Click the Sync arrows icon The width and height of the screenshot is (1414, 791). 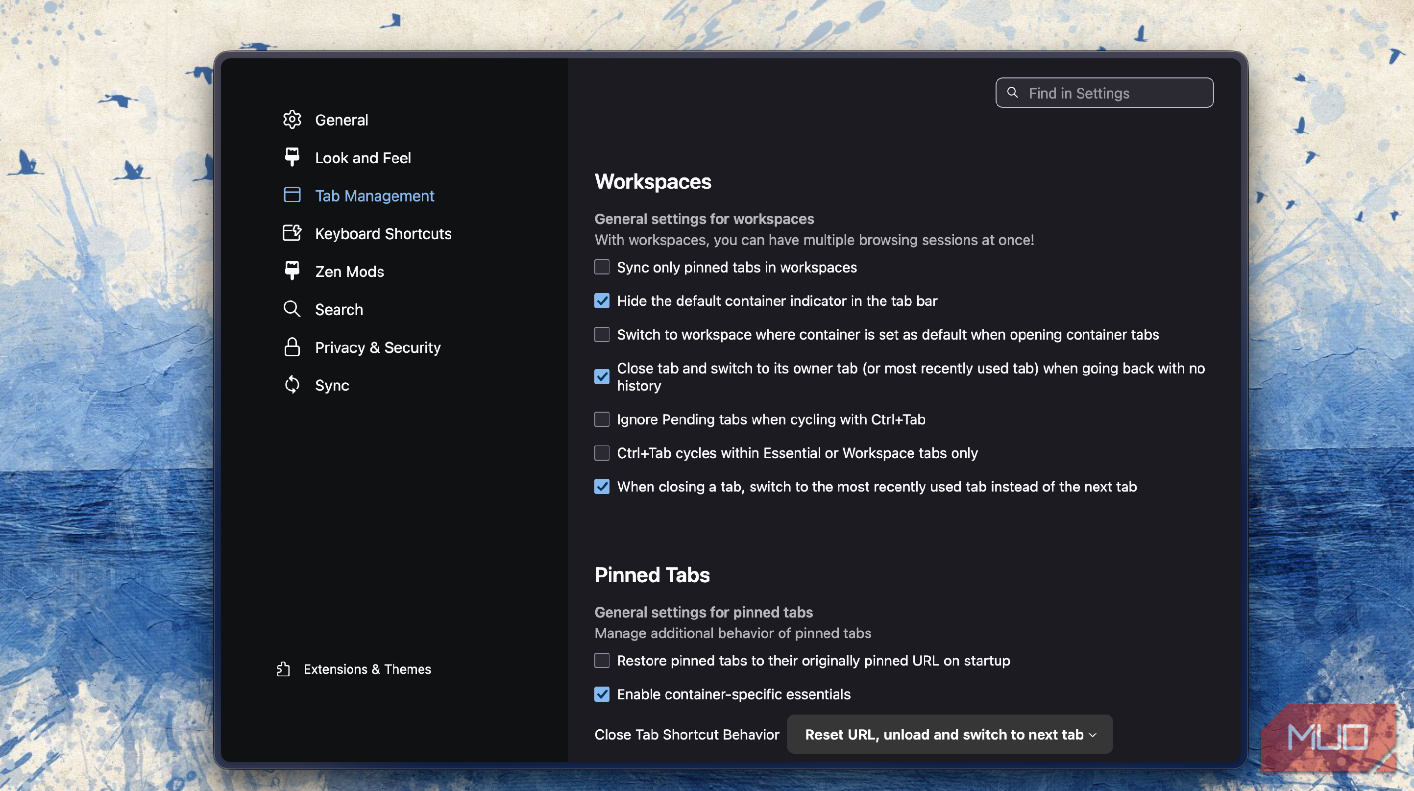292,385
